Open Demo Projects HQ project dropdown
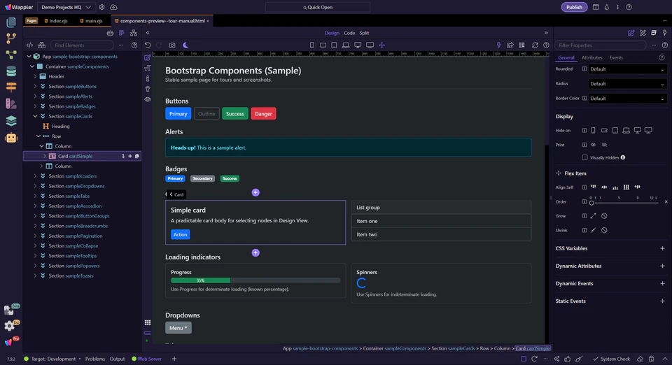 (66, 7)
